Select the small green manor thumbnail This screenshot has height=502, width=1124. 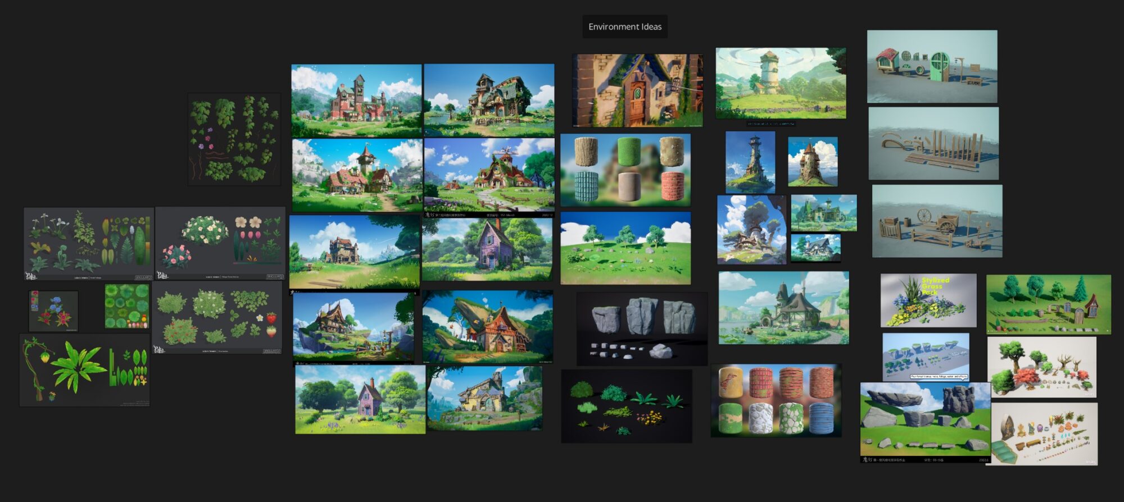point(824,213)
